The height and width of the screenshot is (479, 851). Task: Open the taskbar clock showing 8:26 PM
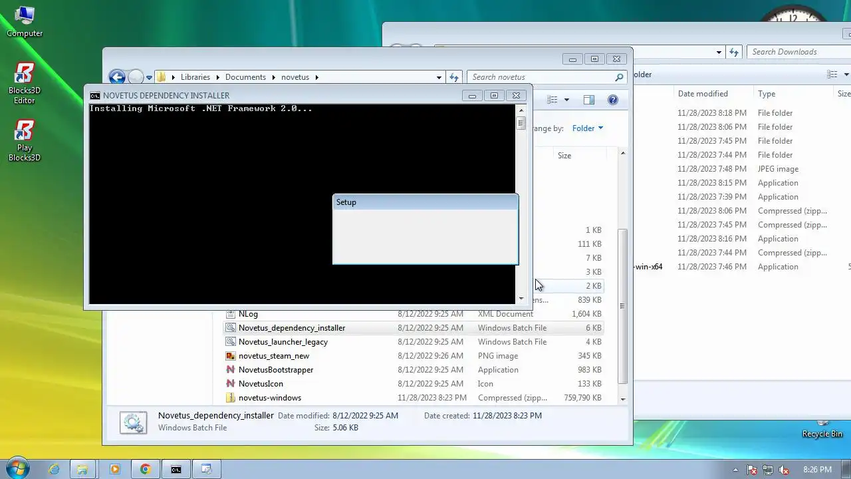point(817,470)
